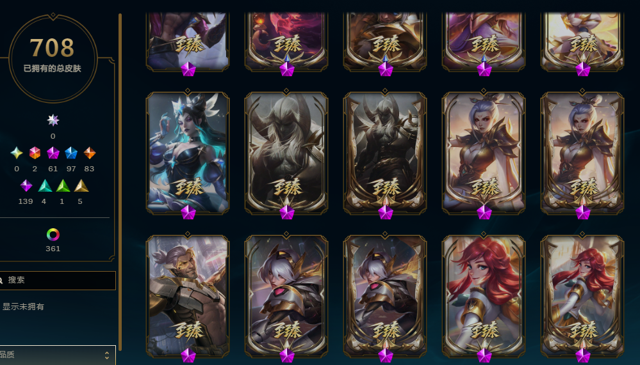
Task: Click the white starburst tier icon showing 0
Action: 53,120
